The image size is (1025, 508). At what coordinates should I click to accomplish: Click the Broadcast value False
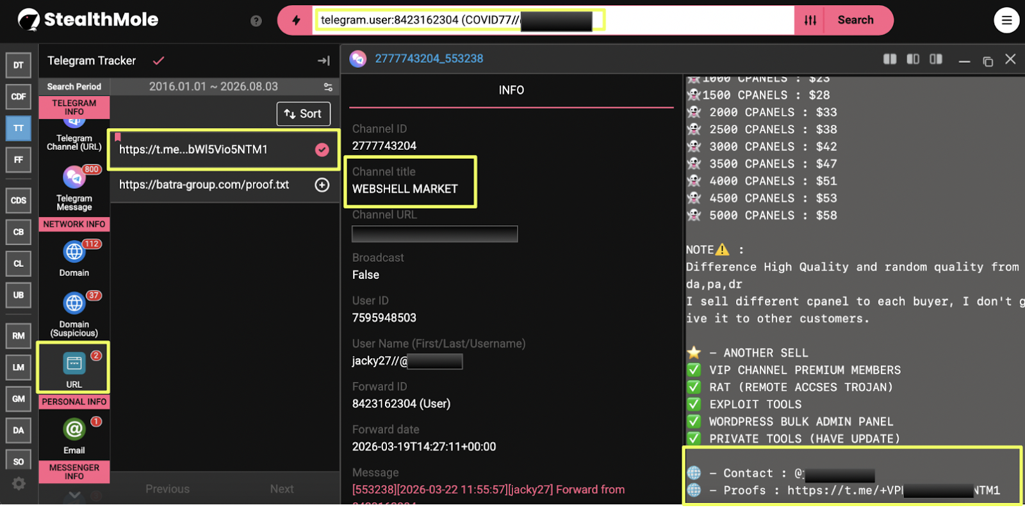(366, 275)
